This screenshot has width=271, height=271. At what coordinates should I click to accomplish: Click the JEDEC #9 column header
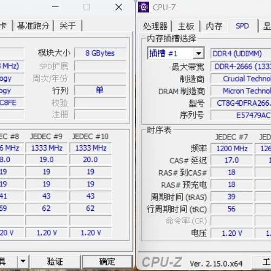(x=46, y=137)
